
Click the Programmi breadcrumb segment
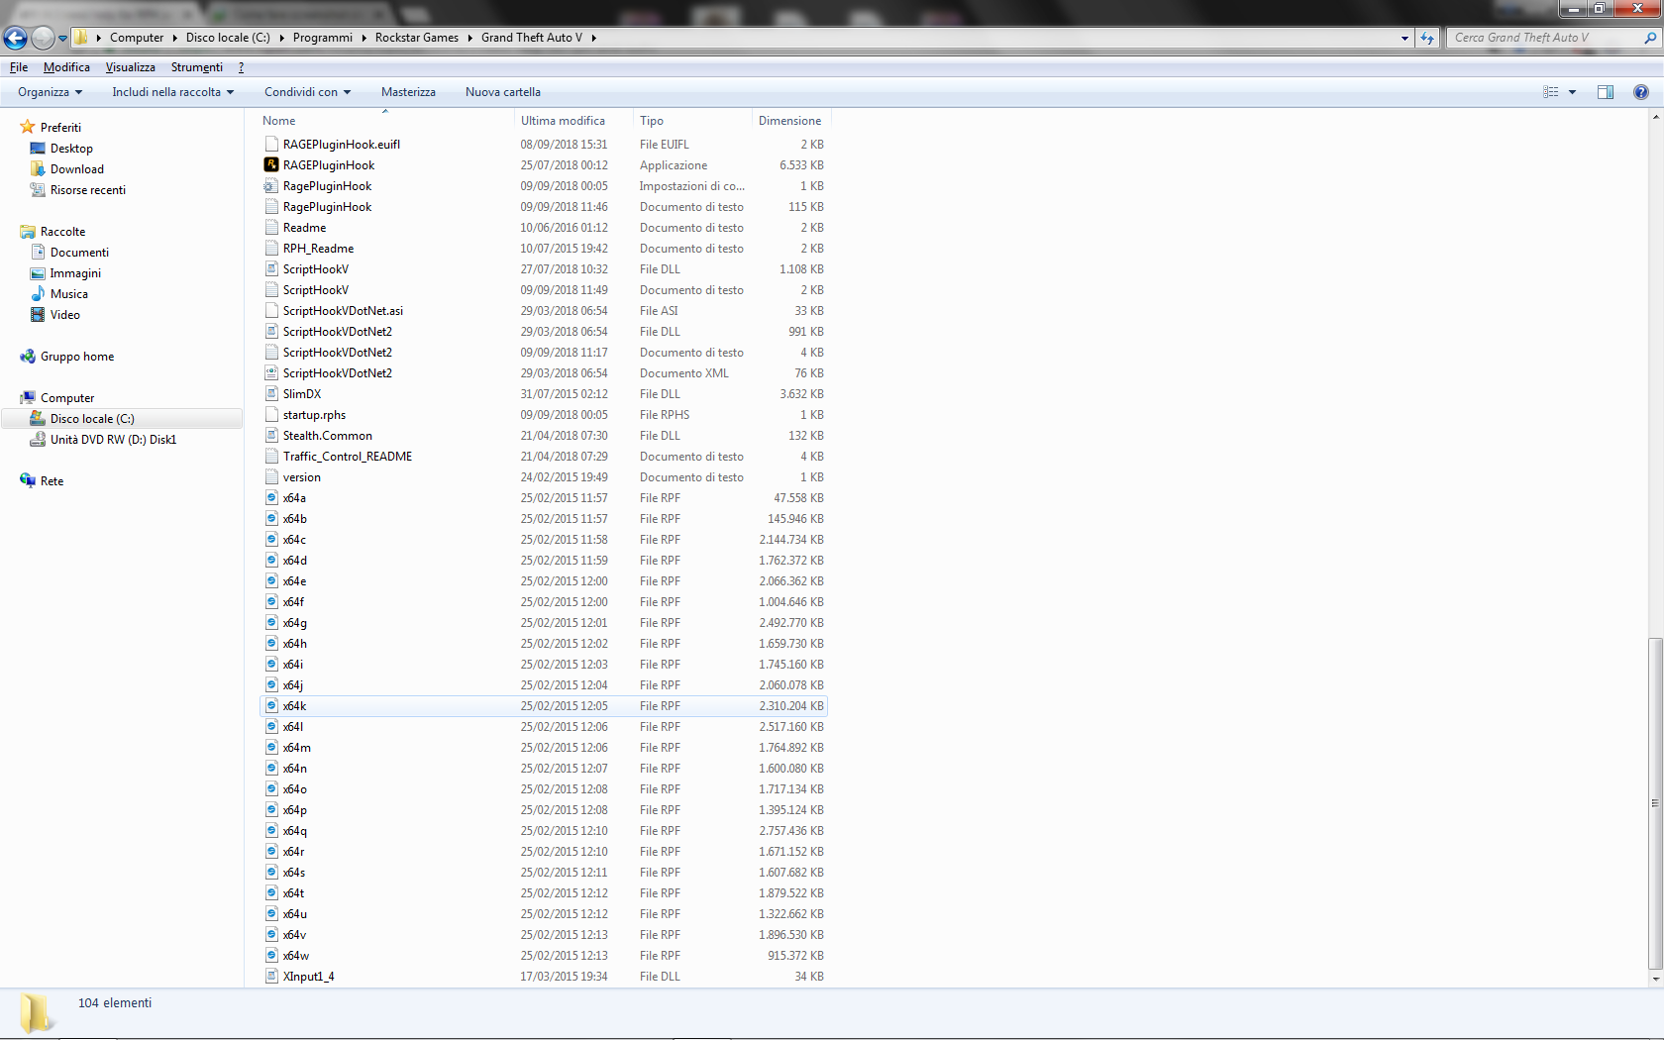tap(323, 38)
